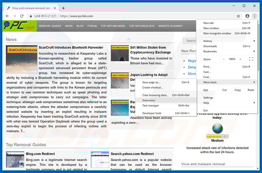Click the forward navigation arrow
262x173 pixels.
pos(15,16)
